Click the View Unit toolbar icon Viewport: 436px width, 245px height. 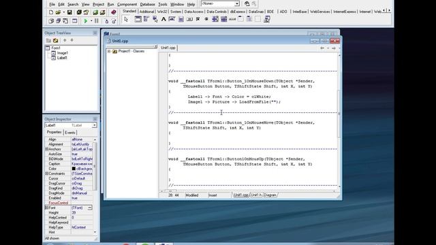click(51, 21)
